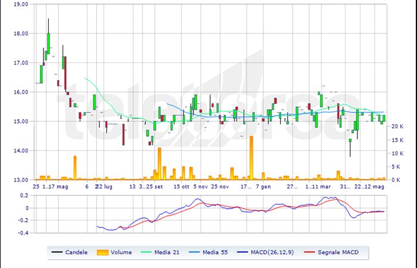417x268 pixels.
Task: Click the 5 K volume axis label
Action: 396,166
